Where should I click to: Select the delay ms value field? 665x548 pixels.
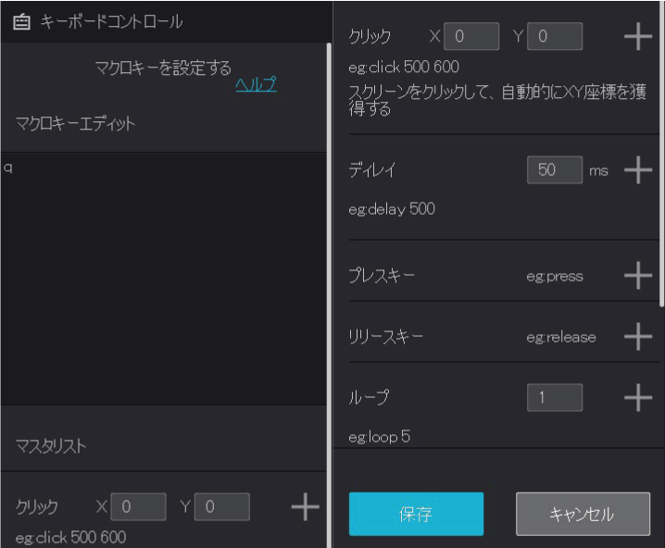554,170
